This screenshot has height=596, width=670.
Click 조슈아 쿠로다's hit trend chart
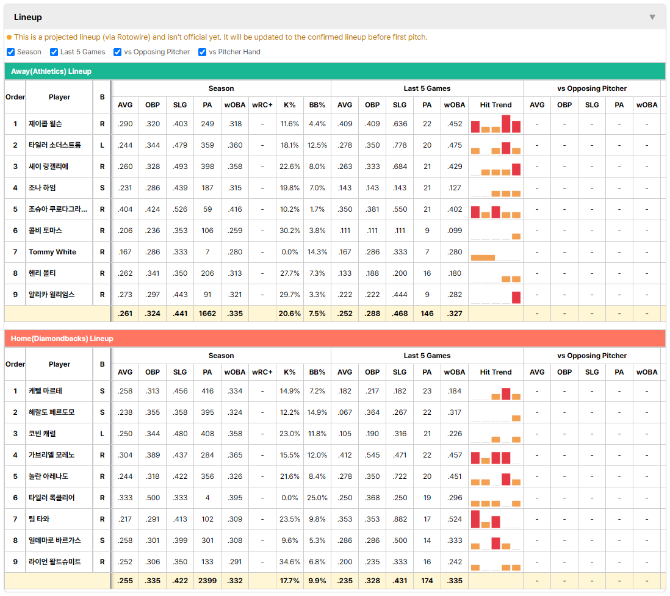point(495,209)
